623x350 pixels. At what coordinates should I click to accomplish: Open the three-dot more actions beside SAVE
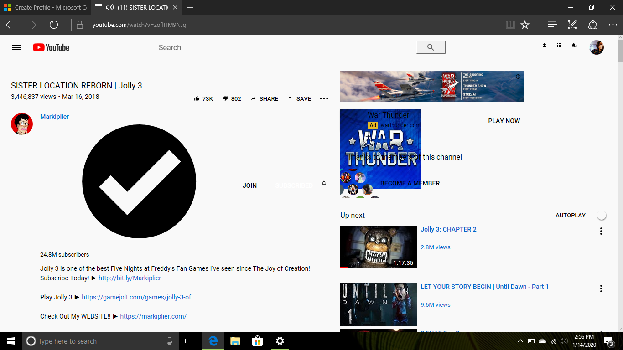point(324,98)
